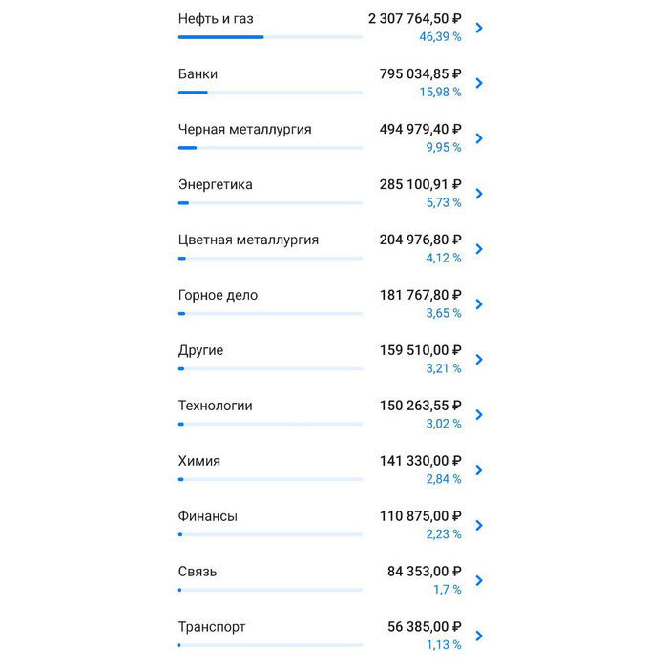Viewport: 668px width, 668px height.
Task: Open Химия details with arrow icon
Action: (479, 470)
